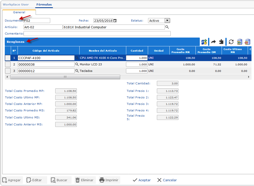
Task: Click the horizontal scrollbar thumb of the grid
Action: click(x=65, y=77)
